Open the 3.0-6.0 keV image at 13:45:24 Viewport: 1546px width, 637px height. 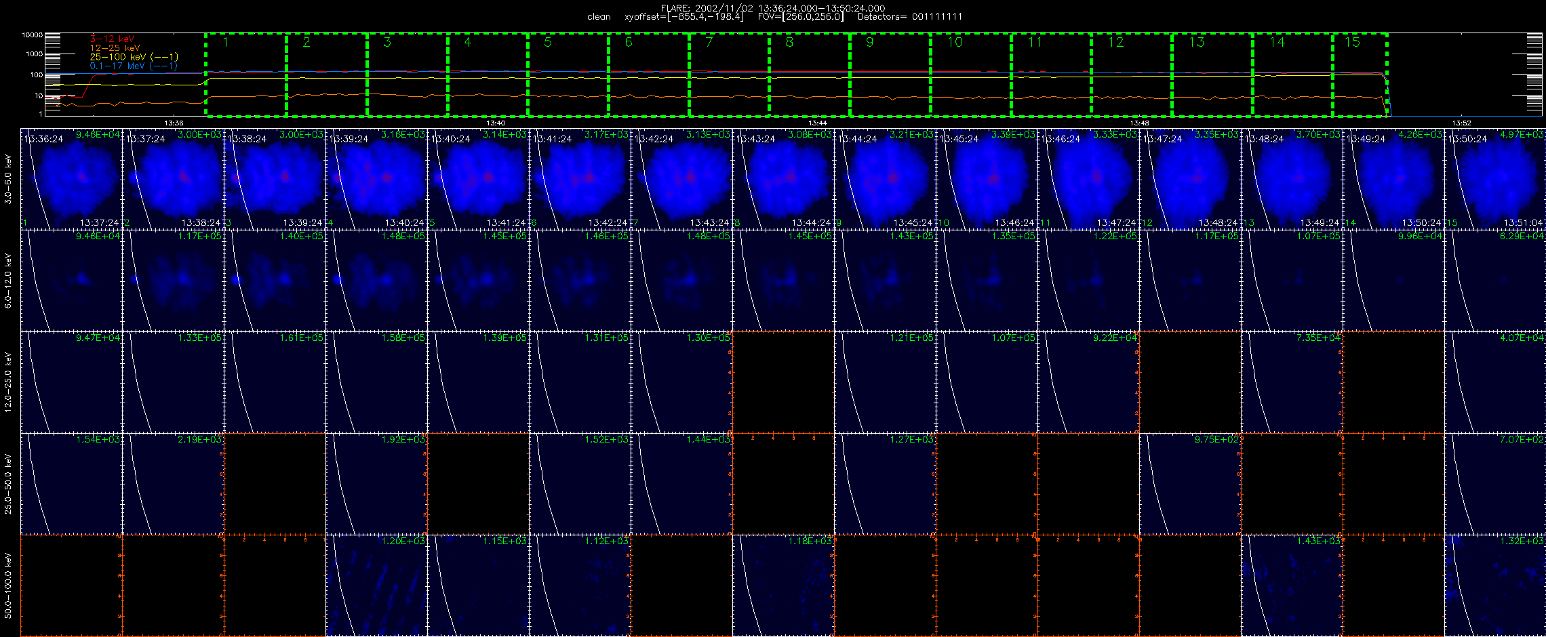tap(987, 179)
